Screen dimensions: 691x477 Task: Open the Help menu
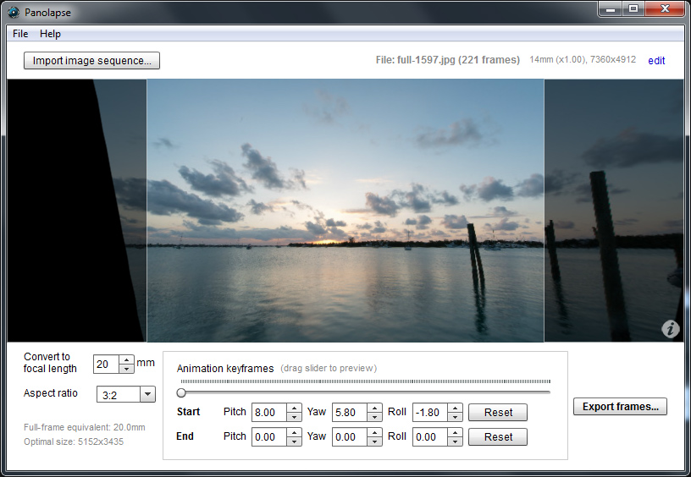50,34
